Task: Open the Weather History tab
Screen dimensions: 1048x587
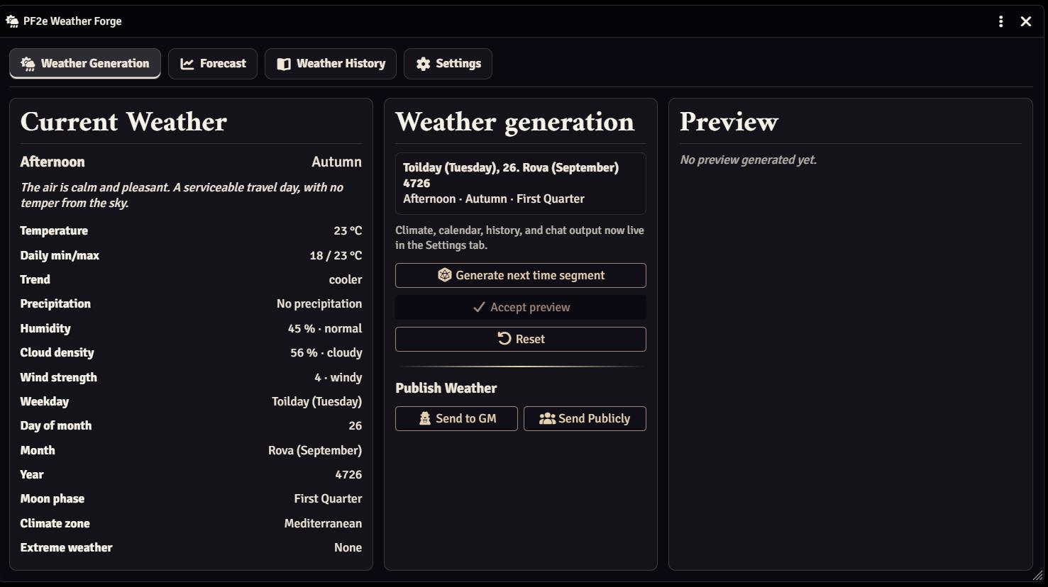Action: [x=331, y=64]
